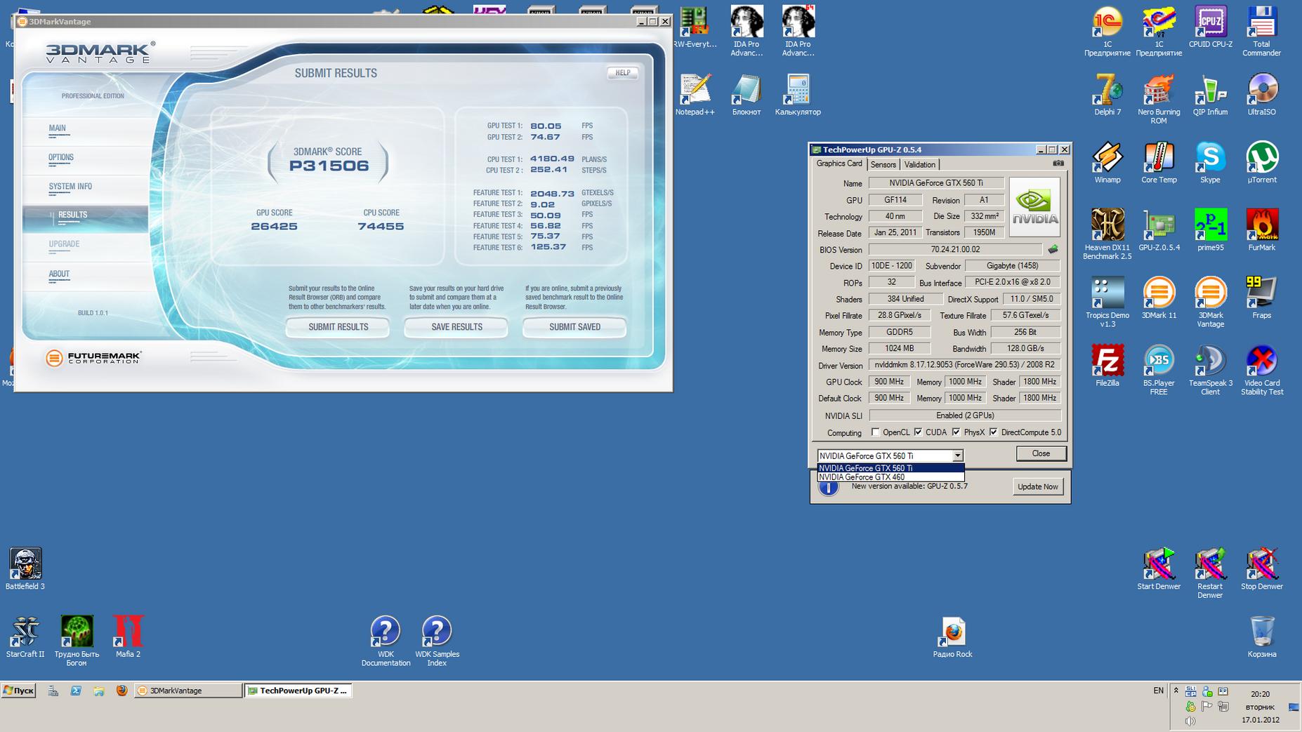Screen dimensions: 1302x732
Task: Click the BIOS save chip icon in GPU-Z
Action: click(1053, 249)
